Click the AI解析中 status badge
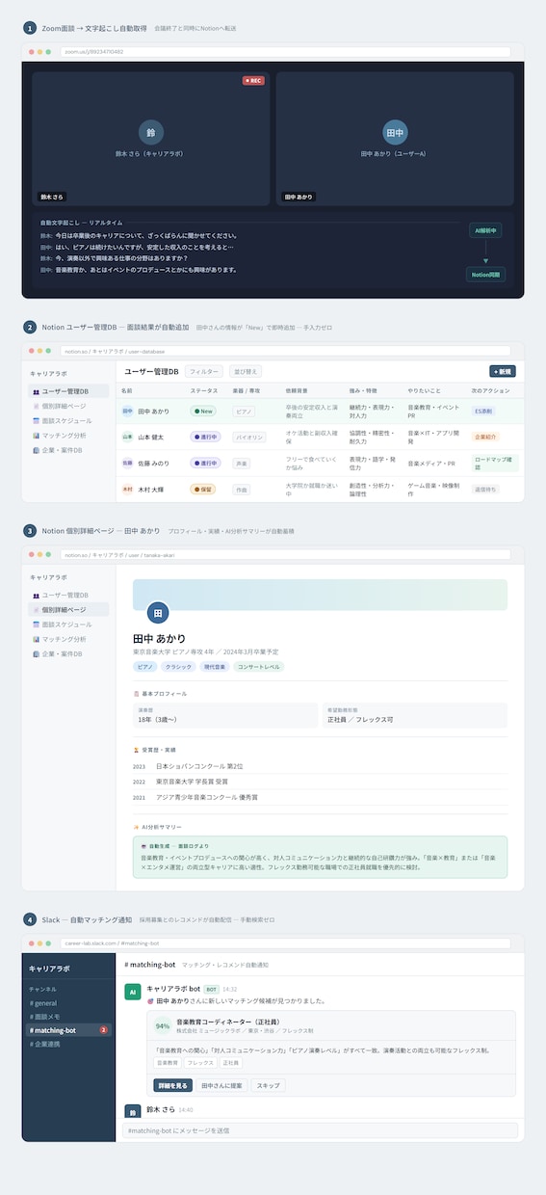The height and width of the screenshot is (1195, 546). click(x=484, y=231)
